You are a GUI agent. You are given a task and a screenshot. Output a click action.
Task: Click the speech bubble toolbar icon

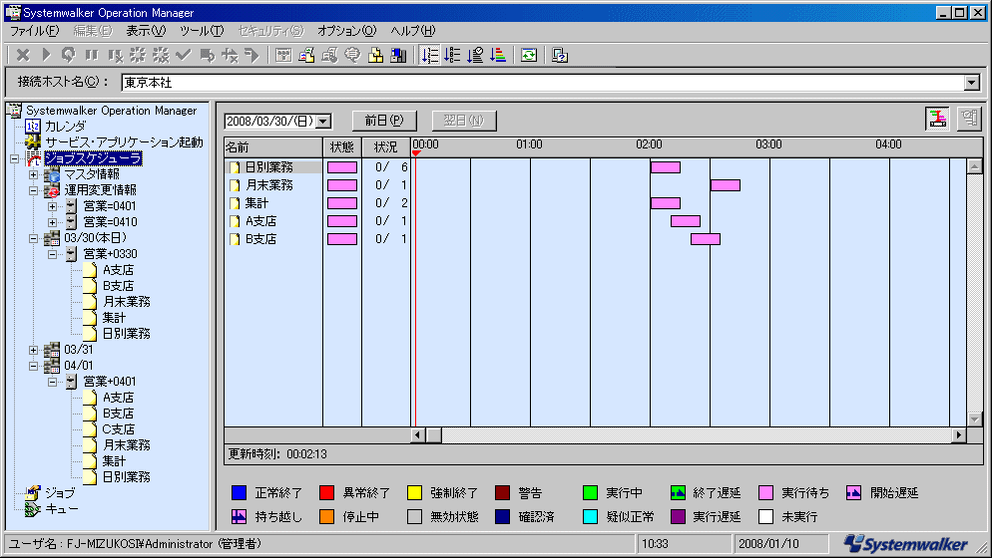click(x=352, y=56)
